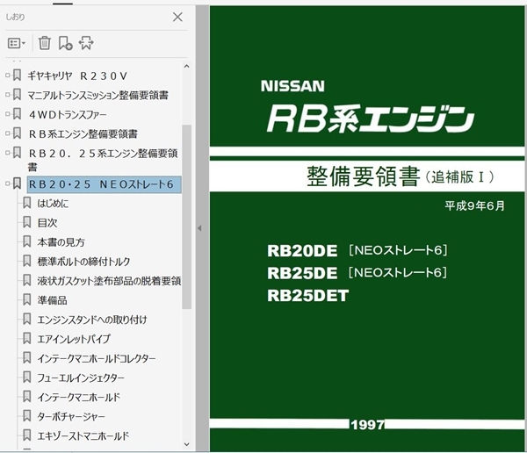527x453 pixels.
Task: Go to the はじめに bookmark
Action: point(53,204)
